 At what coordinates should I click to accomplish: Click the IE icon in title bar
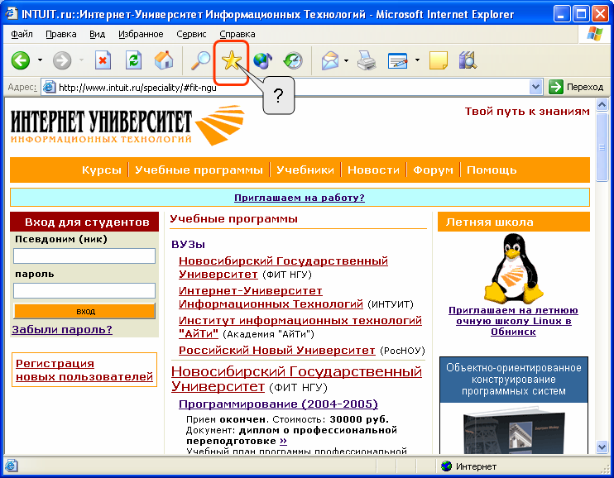[x=12, y=14]
